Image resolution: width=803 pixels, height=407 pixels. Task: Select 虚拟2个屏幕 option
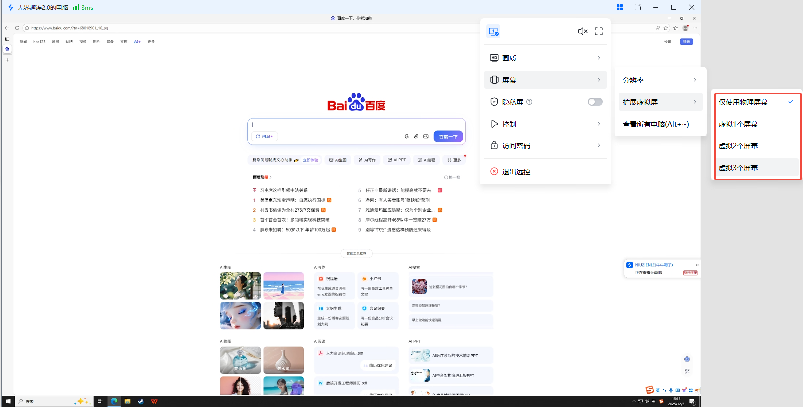tap(757, 146)
